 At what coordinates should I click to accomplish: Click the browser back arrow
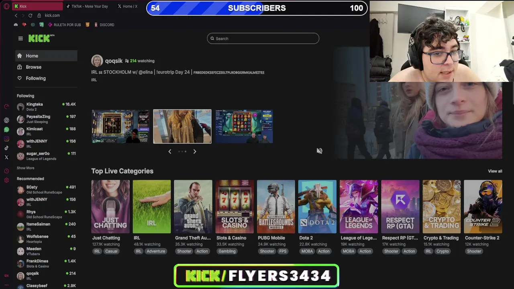click(x=16, y=15)
